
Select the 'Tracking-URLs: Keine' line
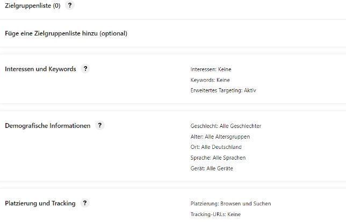pyautogui.click(x=215, y=214)
